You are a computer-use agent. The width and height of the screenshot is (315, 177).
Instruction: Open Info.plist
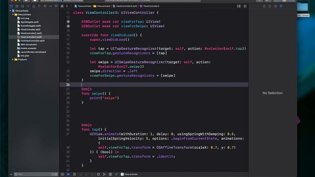tap(23, 56)
